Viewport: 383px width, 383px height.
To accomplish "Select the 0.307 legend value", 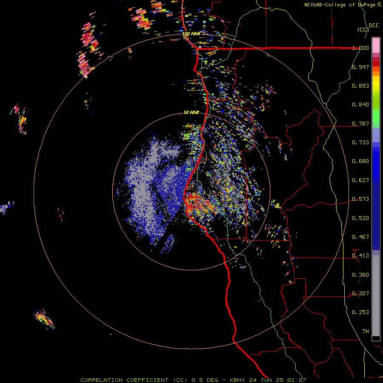I will 360,294.
